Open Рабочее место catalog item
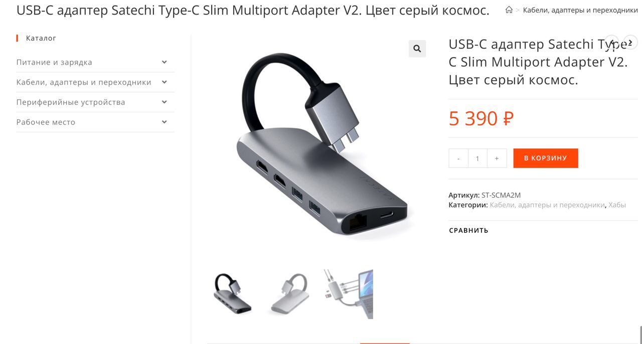This screenshot has height=344, width=642. coord(46,122)
